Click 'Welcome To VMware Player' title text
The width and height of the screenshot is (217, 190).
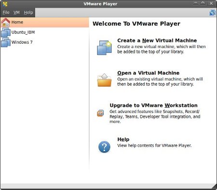coord(136,24)
